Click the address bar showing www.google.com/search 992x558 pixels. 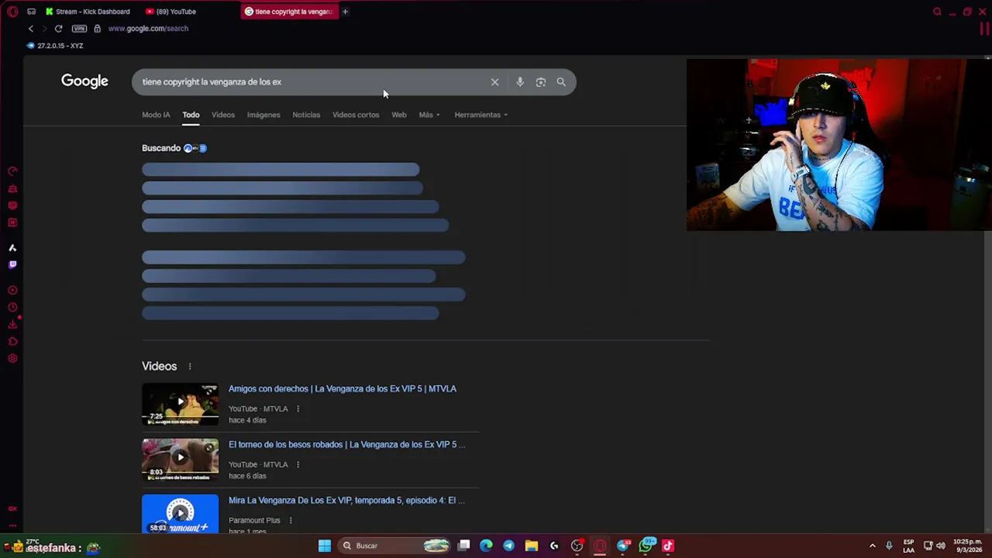pos(148,29)
